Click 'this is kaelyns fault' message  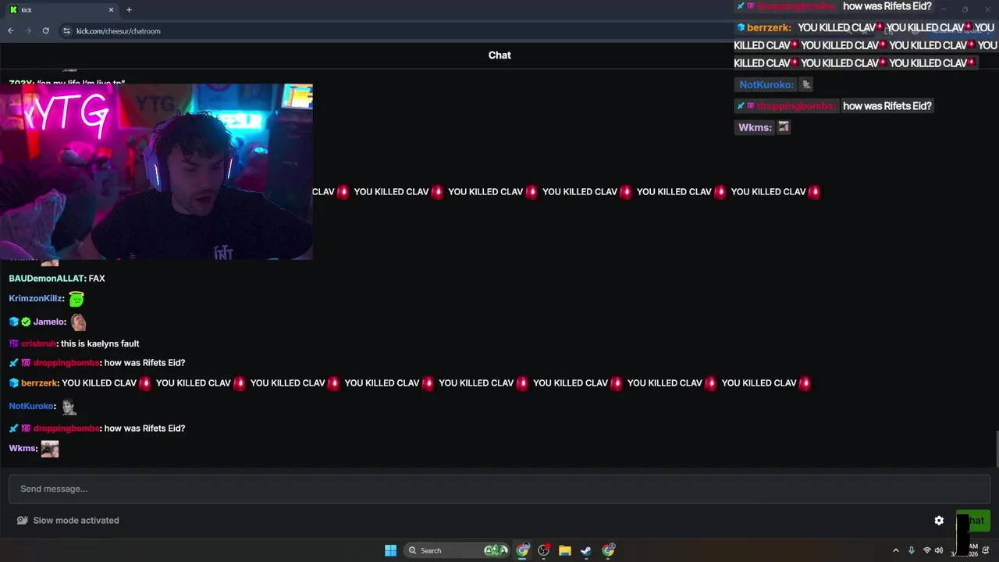tap(100, 343)
